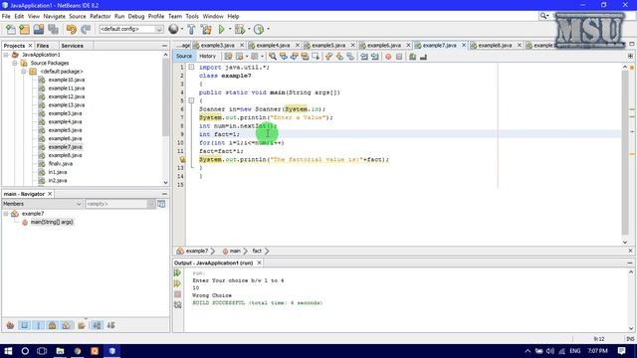Click the Source view button
Screen dimensions: 637x358
pos(184,57)
